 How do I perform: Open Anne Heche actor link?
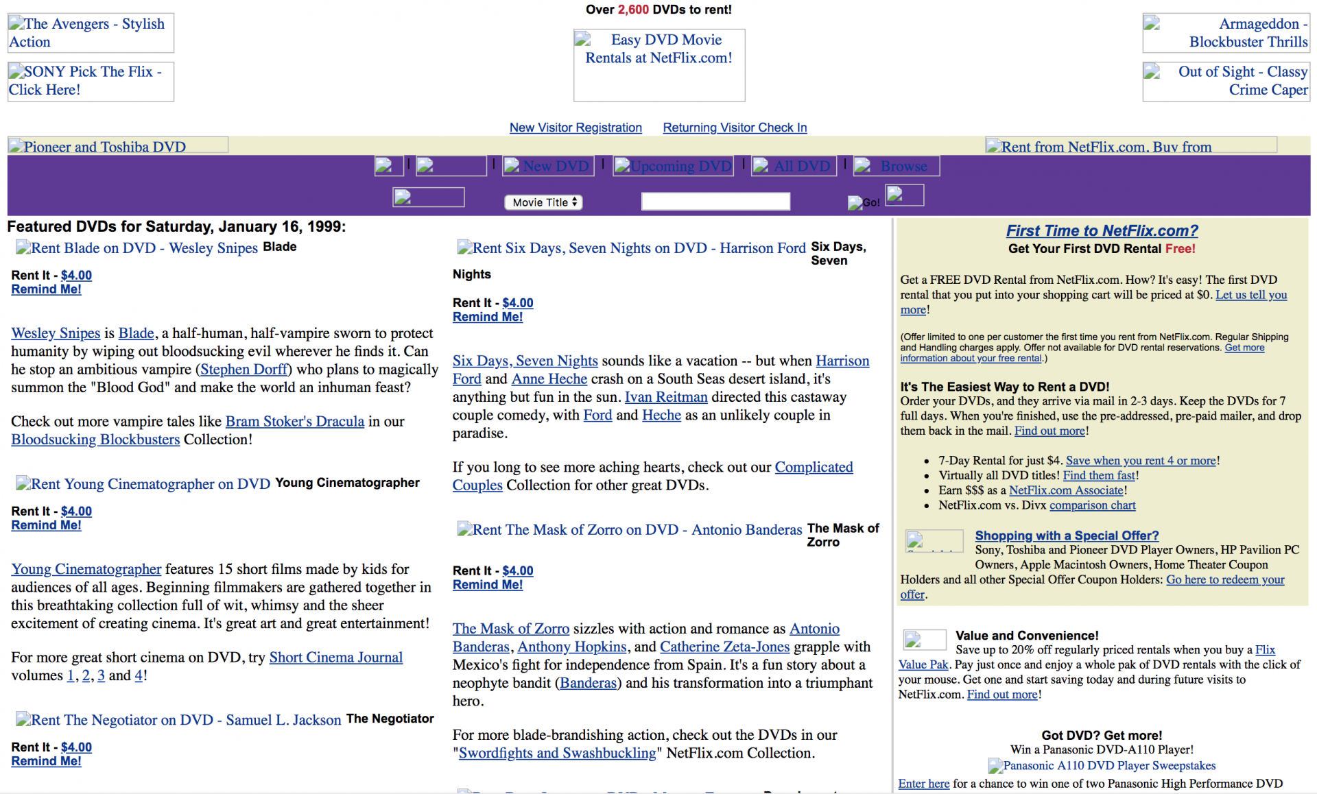(549, 379)
